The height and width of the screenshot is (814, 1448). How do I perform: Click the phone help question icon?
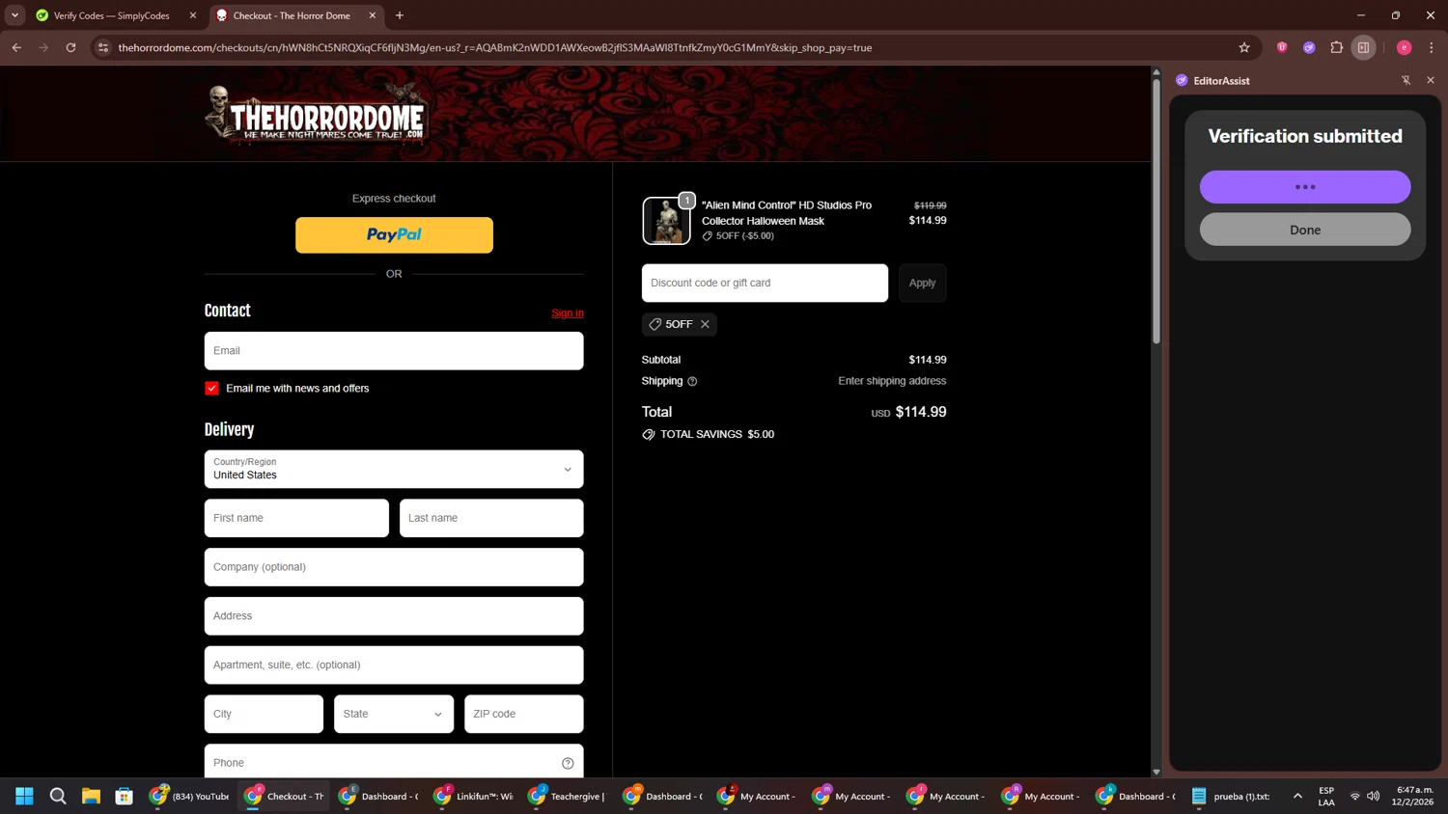click(568, 763)
